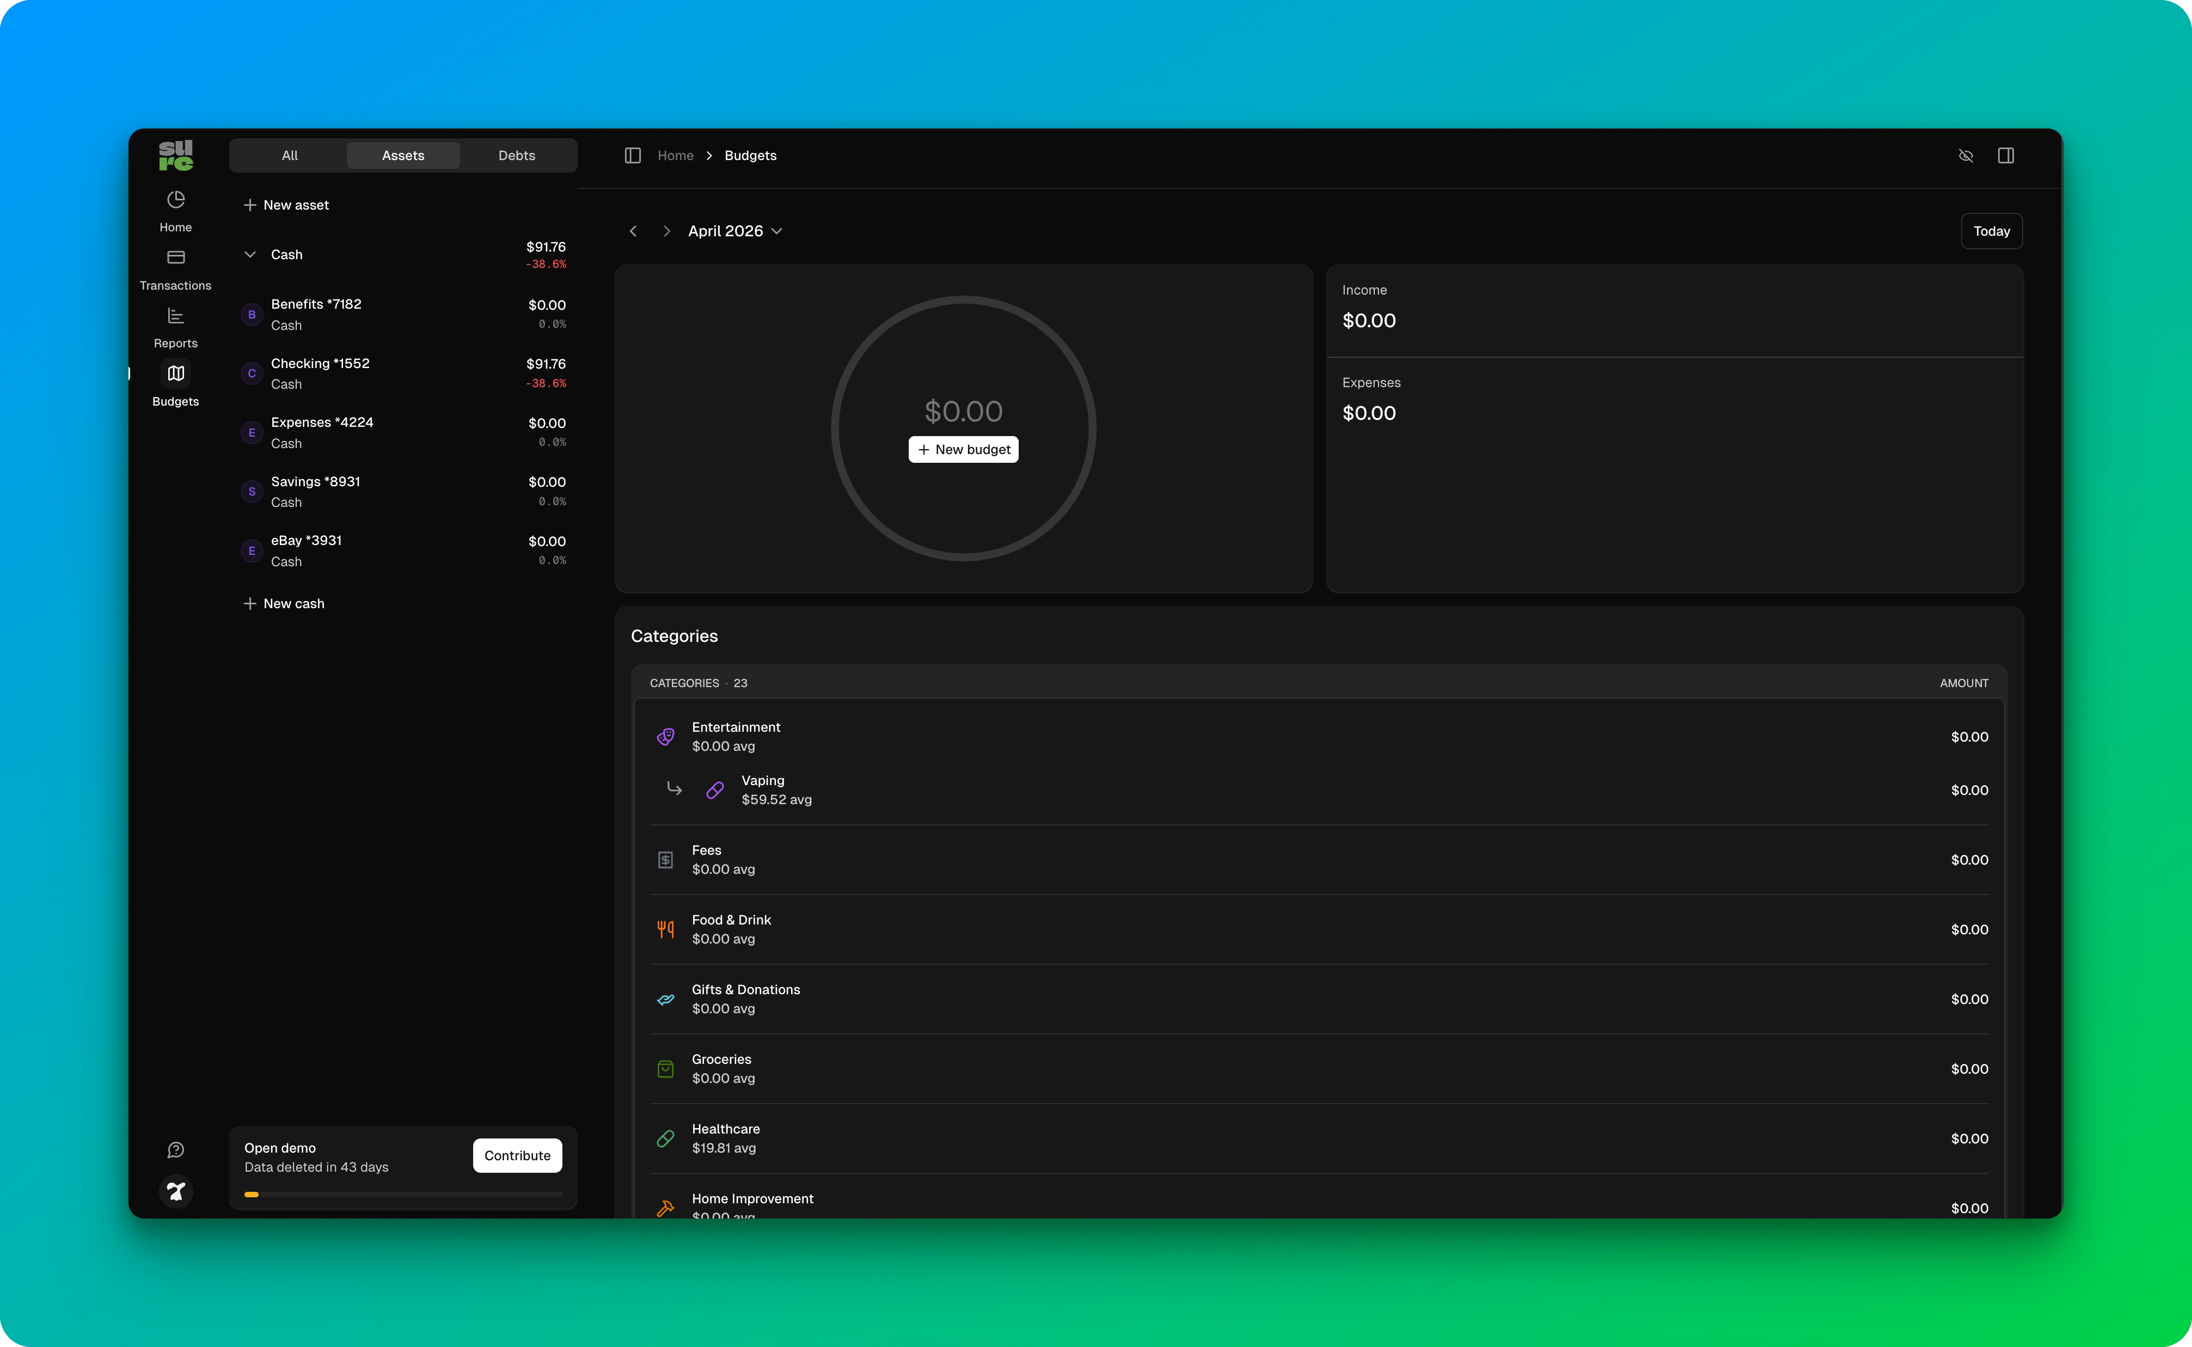Click the Sure logo icon
The width and height of the screenshot is (2192, 1347).
pyautogui.click(x=175, y=155)
